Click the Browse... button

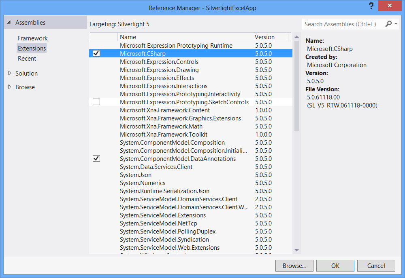[294, 265]
